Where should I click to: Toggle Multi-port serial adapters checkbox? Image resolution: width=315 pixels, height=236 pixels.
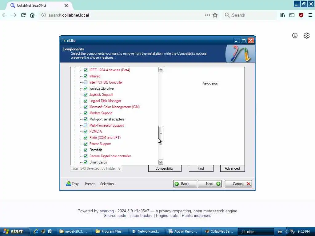pos(86,119)
